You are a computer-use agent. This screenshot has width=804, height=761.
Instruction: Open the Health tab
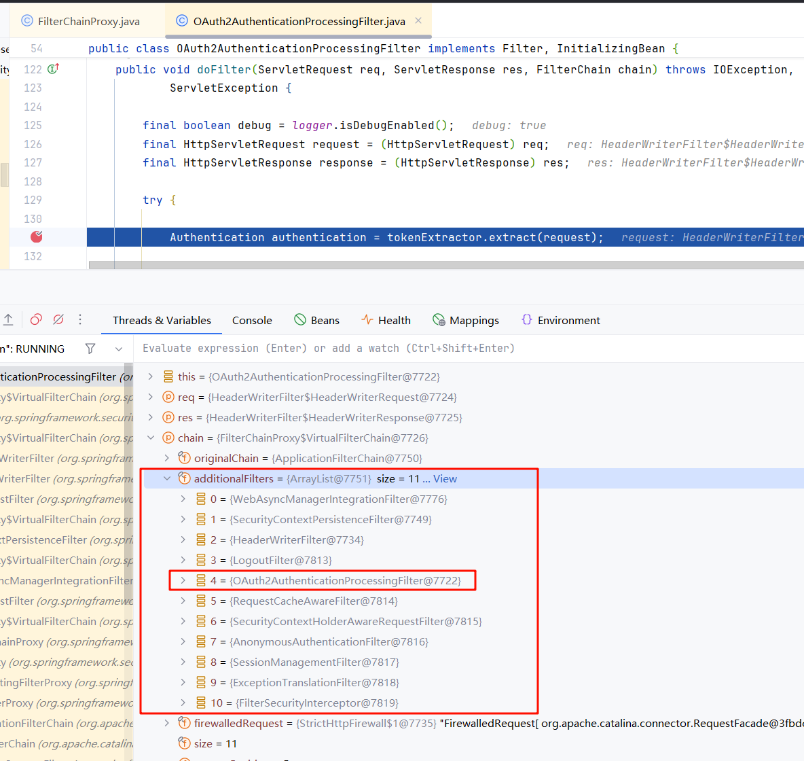[386, 320]
